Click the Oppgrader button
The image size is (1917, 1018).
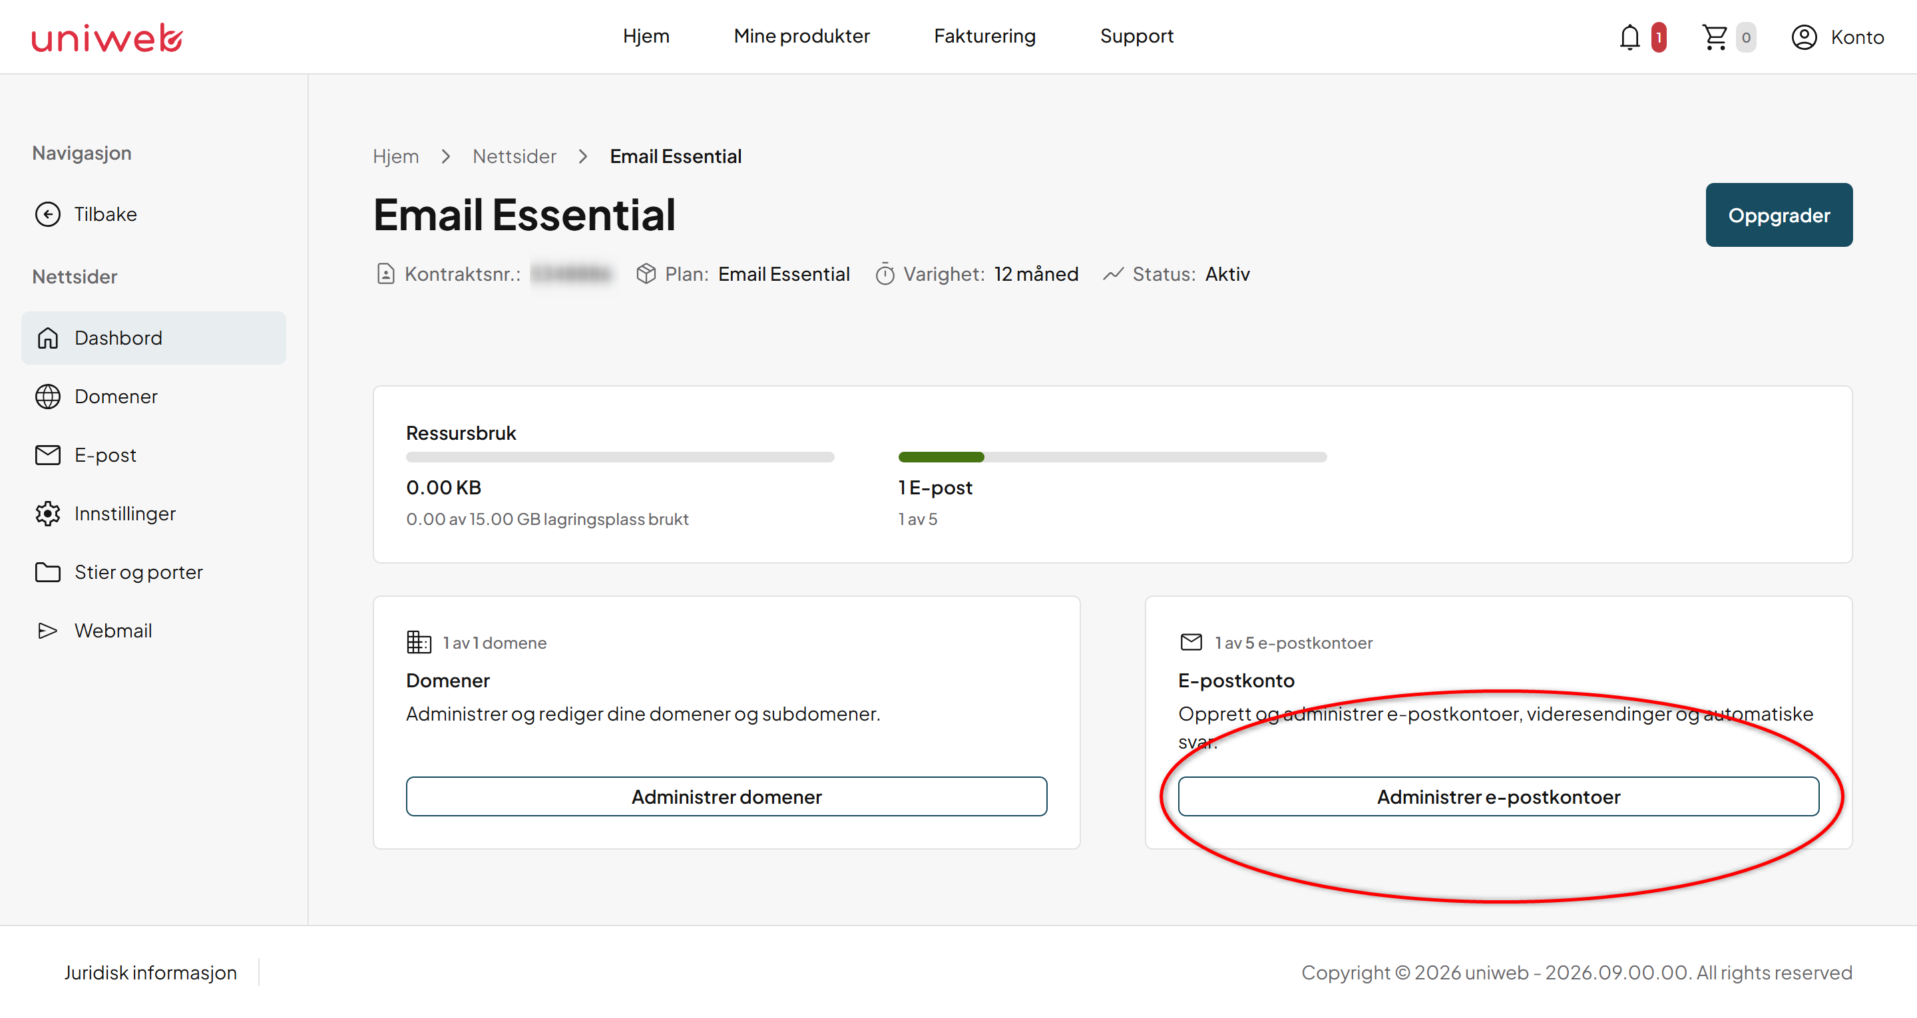[x=1779, y=215]
